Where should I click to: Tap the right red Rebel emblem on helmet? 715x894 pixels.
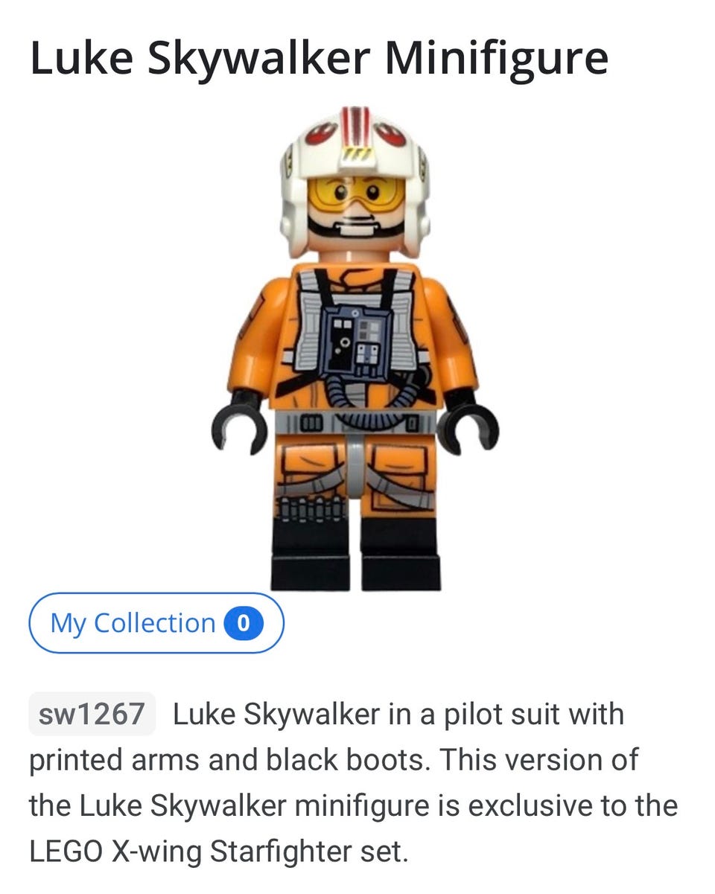coord(390,132)
